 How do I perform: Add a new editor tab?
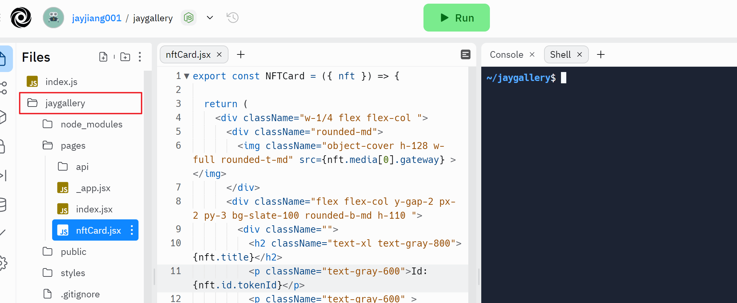pos(241,54)
